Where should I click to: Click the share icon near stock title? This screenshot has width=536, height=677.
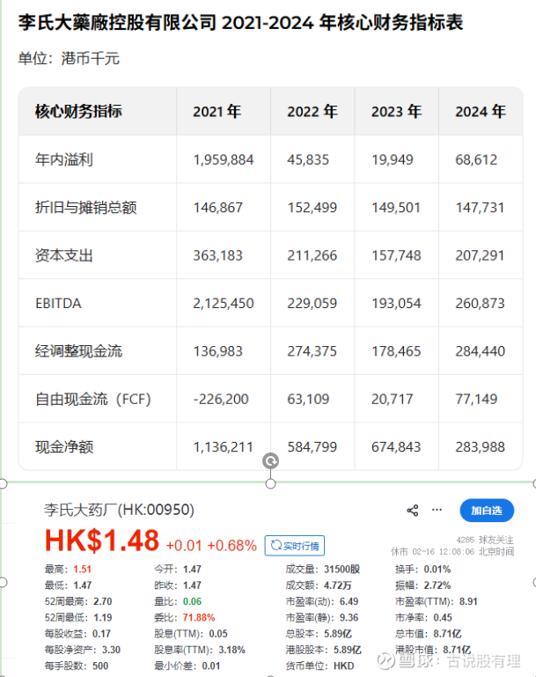pos(413,511)
